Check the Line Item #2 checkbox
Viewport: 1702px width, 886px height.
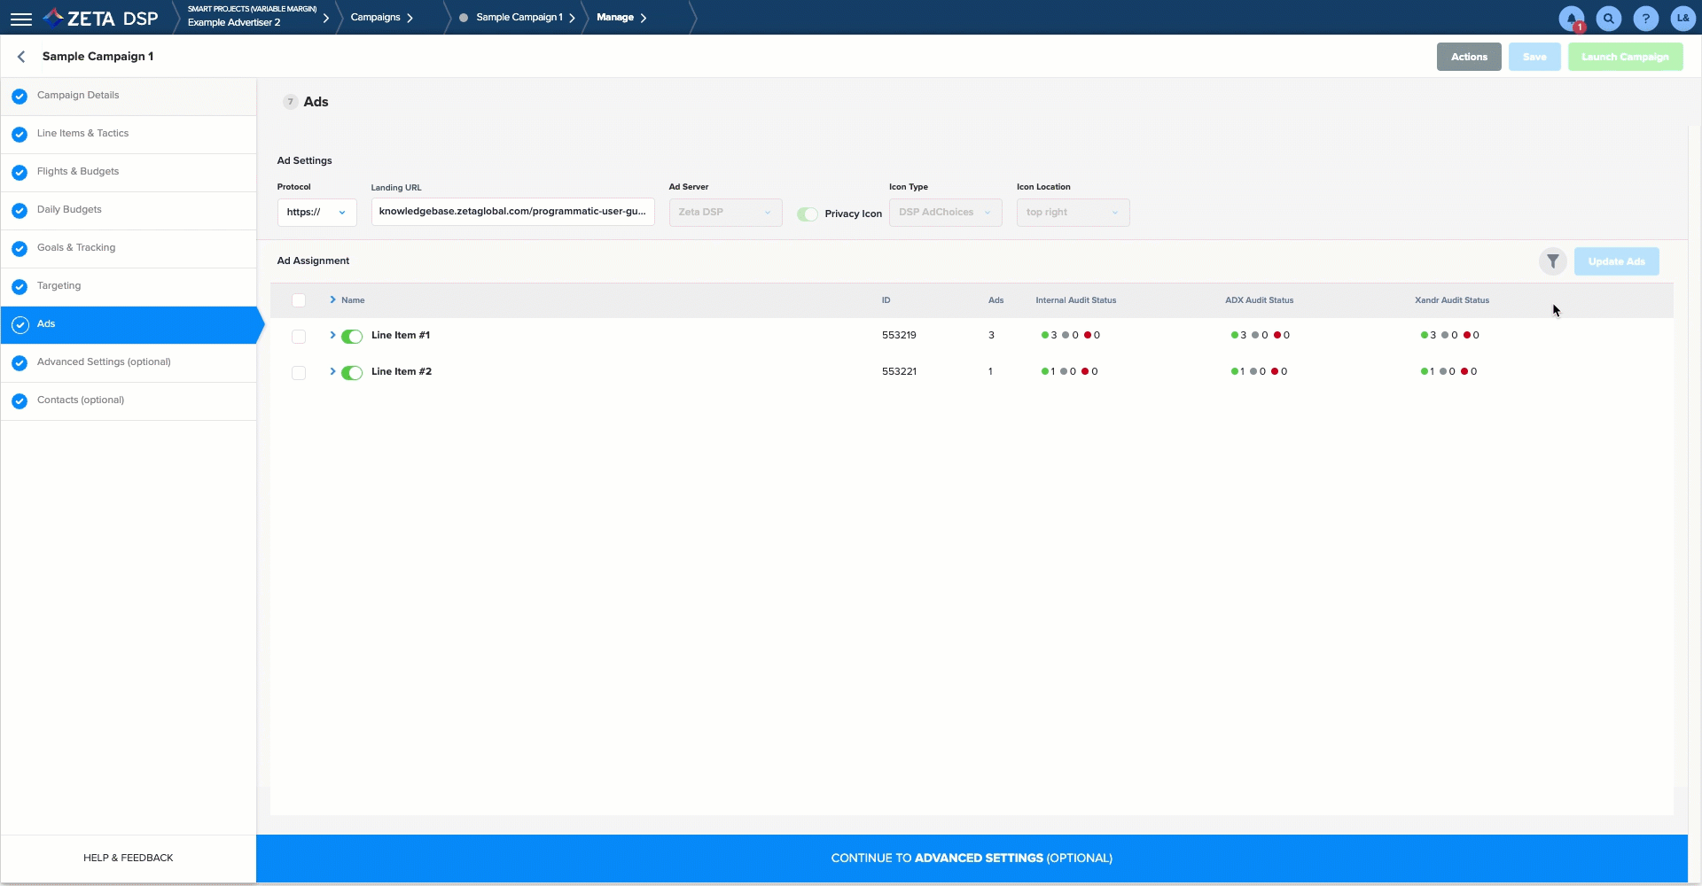299,373
